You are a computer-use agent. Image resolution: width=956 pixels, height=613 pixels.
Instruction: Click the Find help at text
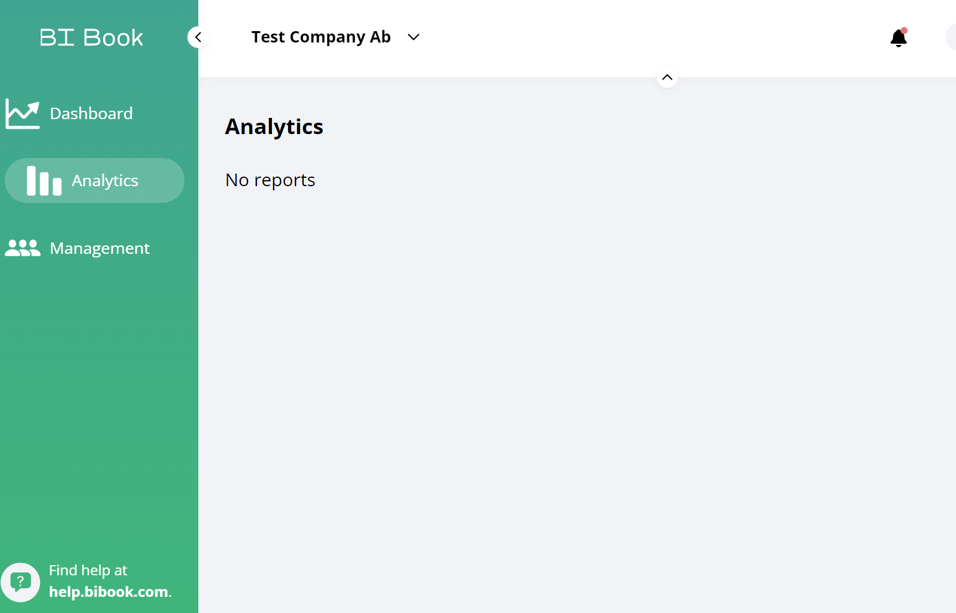pos(88,570)
